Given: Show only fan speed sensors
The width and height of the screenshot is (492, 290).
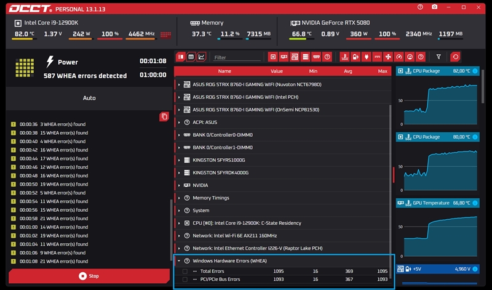Looking at the screenshot, I should pos(388,57).
